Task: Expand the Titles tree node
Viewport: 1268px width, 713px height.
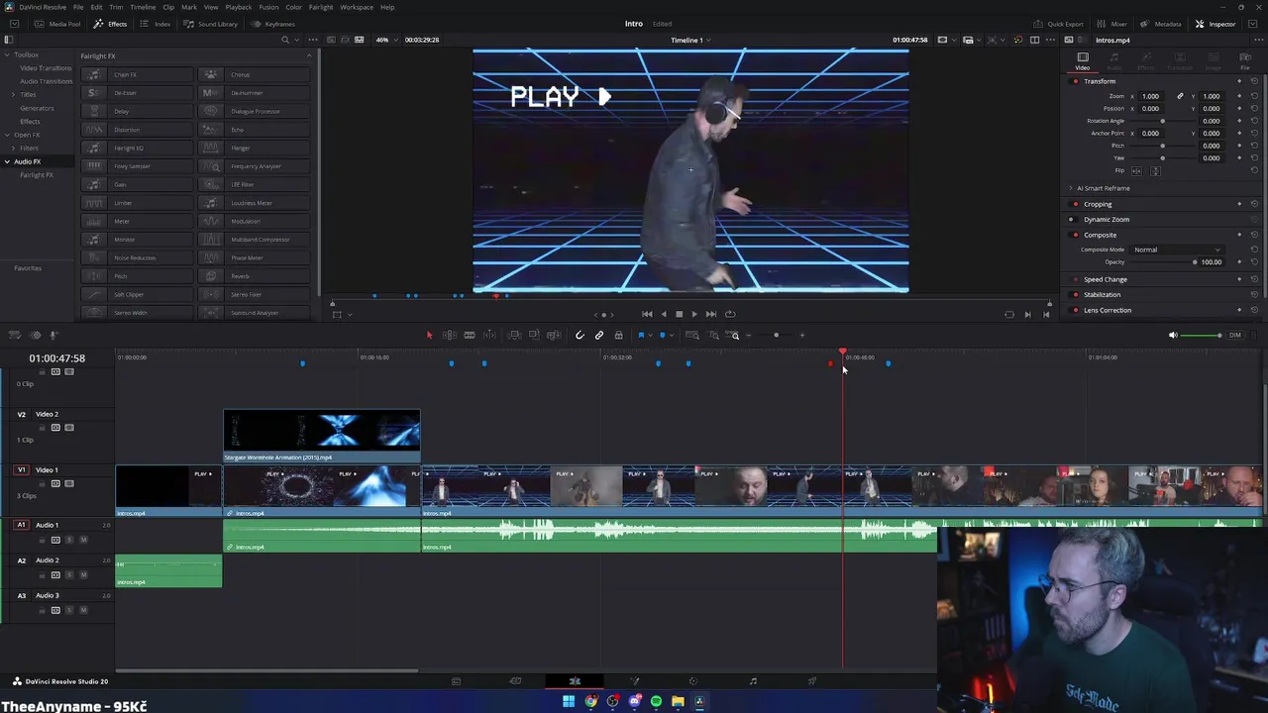Action: [x=15, y=94]
